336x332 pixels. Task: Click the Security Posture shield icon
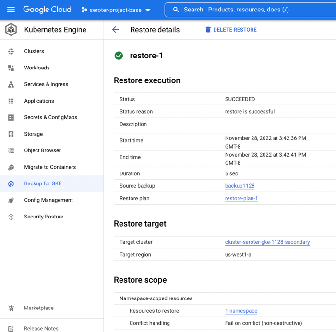click(x=11, y=217)
